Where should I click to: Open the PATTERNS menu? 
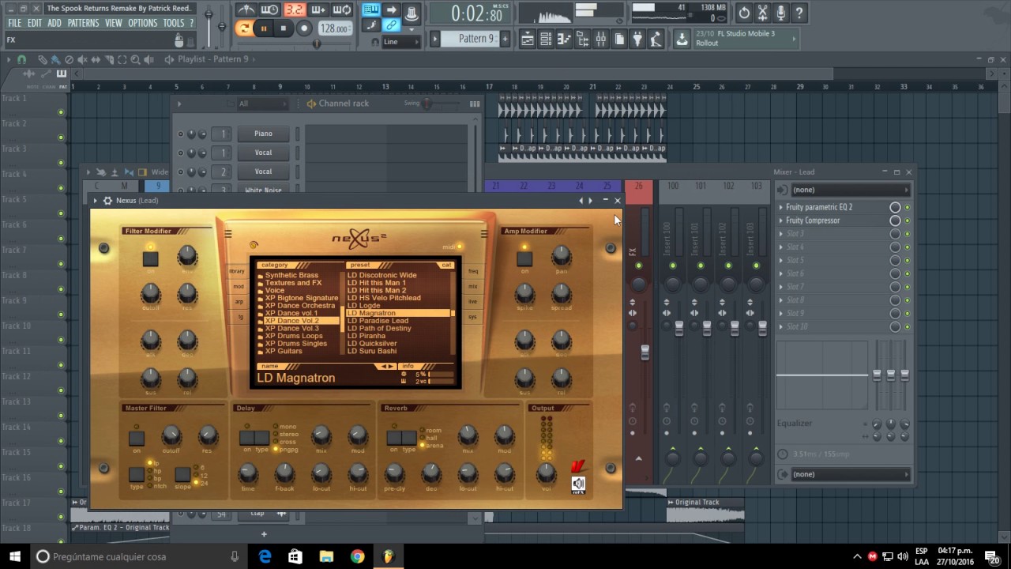pyautogui.click(x=83, y=23)
